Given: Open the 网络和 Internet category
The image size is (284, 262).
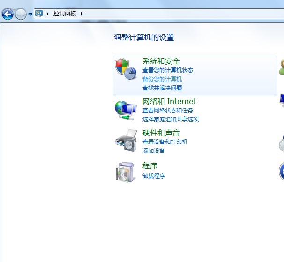Looking at the screenshot, I should point(169,101).
